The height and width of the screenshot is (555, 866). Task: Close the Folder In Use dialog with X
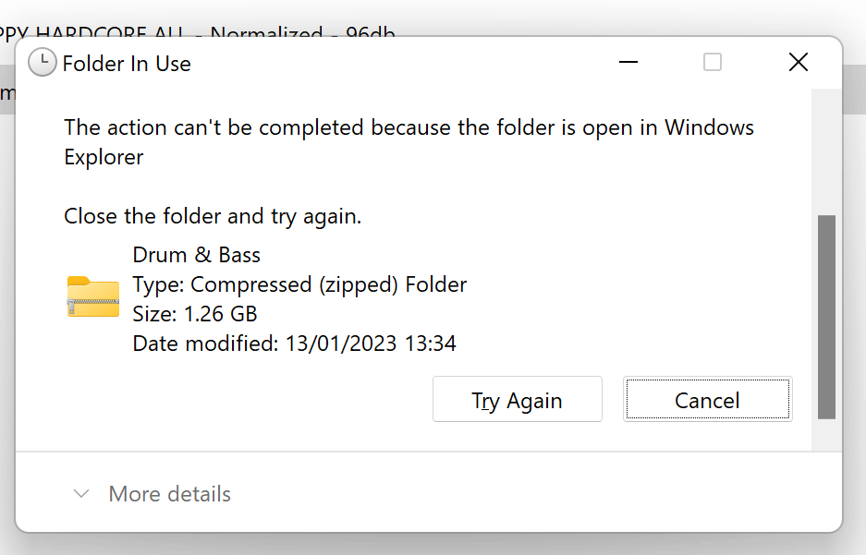pyautogui.click(x=798, y=62)
